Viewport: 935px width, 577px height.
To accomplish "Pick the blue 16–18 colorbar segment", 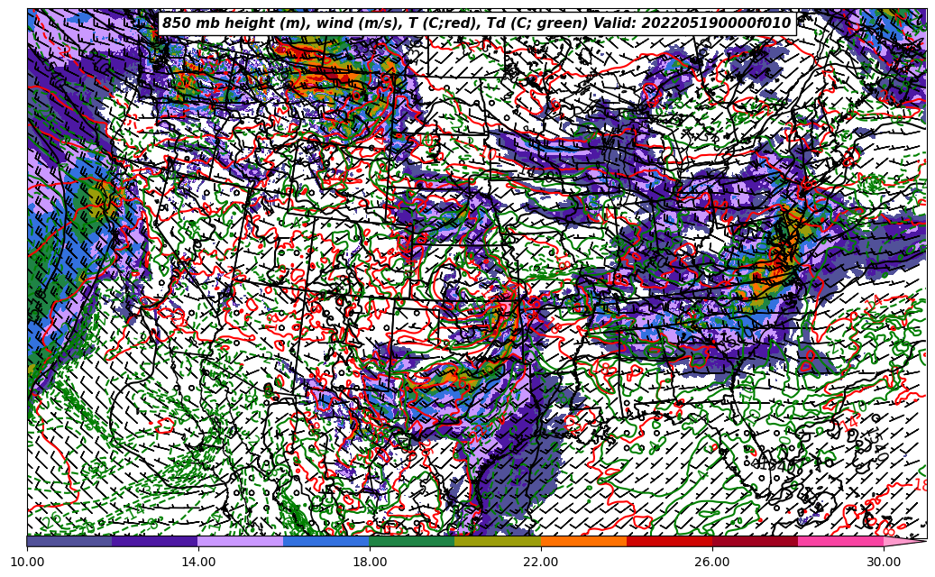I will coord(326,541).
